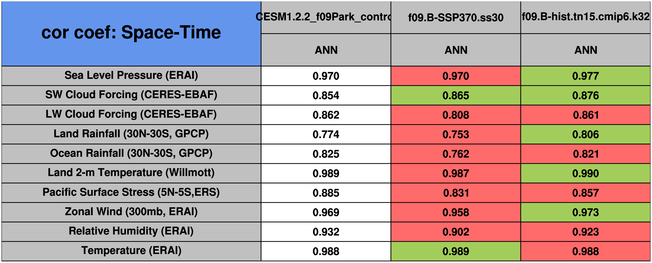This screenshot has width=652, height=263.
Task: Select the Zonal Wind (300mb, ERAI) row
Action: point(131,212)
